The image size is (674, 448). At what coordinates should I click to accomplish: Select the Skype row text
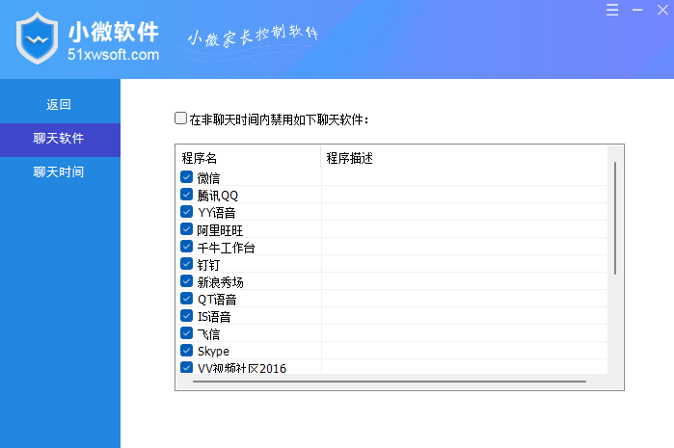[213, 352]
